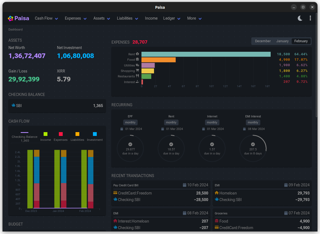320x234 pixels.
Task: Open the Assets dropdown menu
Action: [101, 18]
